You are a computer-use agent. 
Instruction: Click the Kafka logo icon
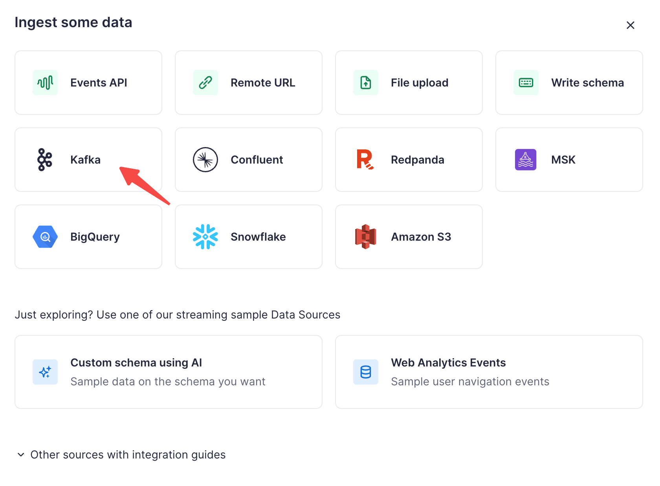point(45,160)
